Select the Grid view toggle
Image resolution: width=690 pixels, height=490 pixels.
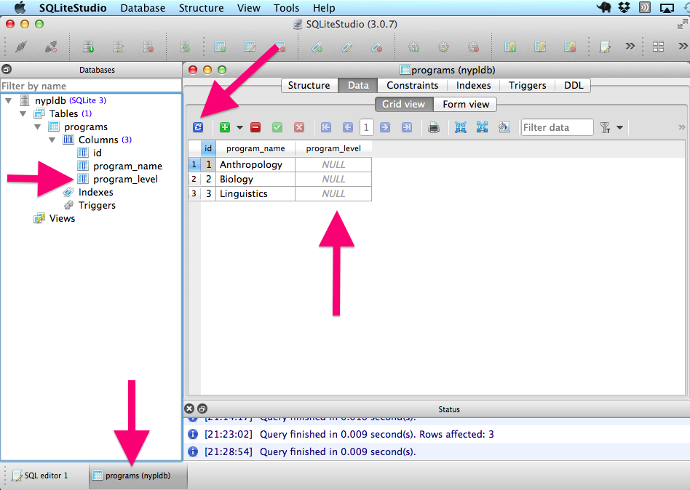tap(402, 104)
